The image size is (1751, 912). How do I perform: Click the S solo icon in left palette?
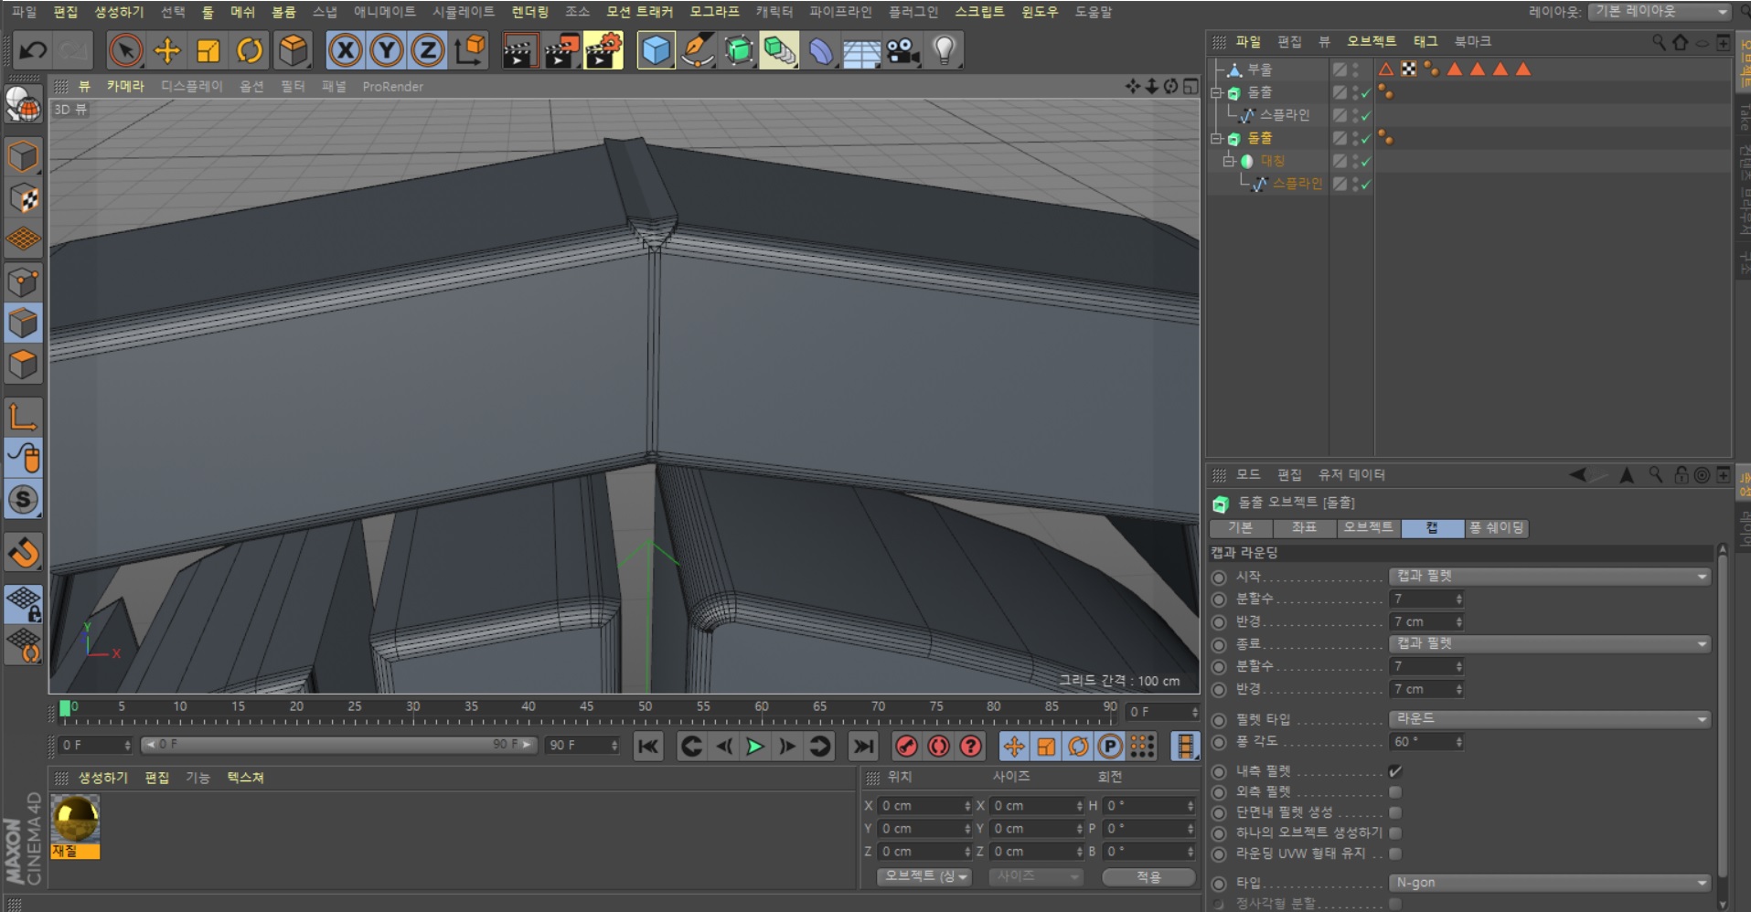coord(23,500)
